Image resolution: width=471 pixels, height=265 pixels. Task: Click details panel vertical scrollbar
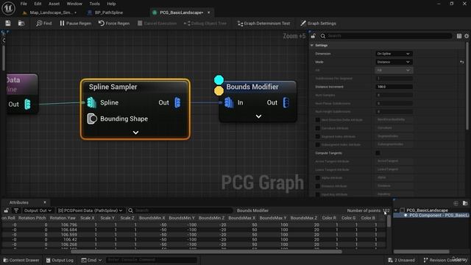point(467,85)
